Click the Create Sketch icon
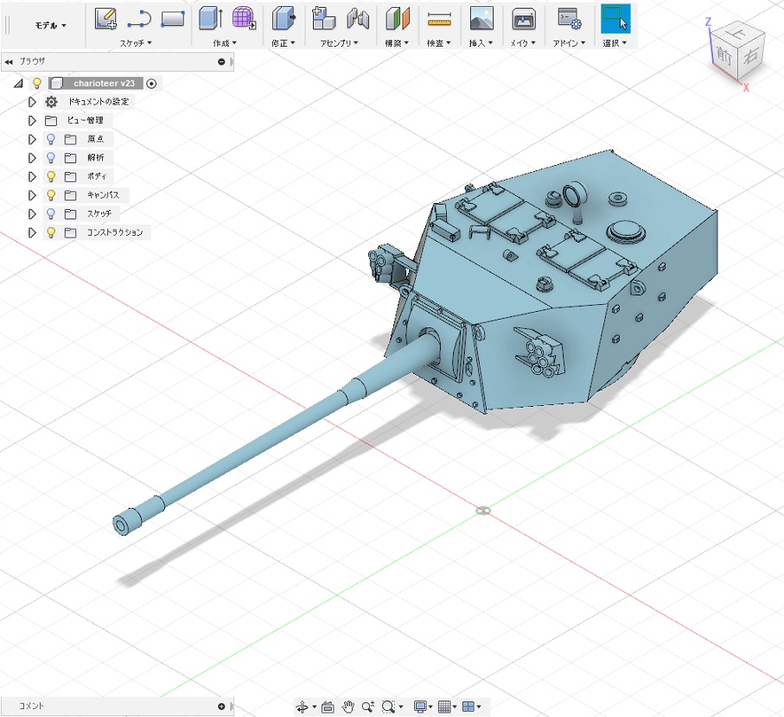Screen dimensions: 784x717 pyautogui.click(x=106, y=19)
